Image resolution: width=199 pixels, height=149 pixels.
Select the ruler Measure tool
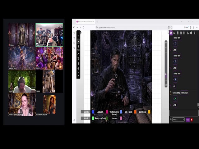point(78,63)
